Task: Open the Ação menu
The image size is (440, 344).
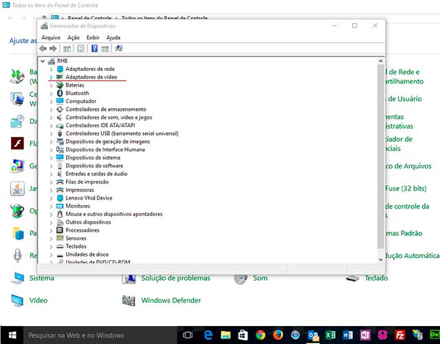Action: pos(74,37)
